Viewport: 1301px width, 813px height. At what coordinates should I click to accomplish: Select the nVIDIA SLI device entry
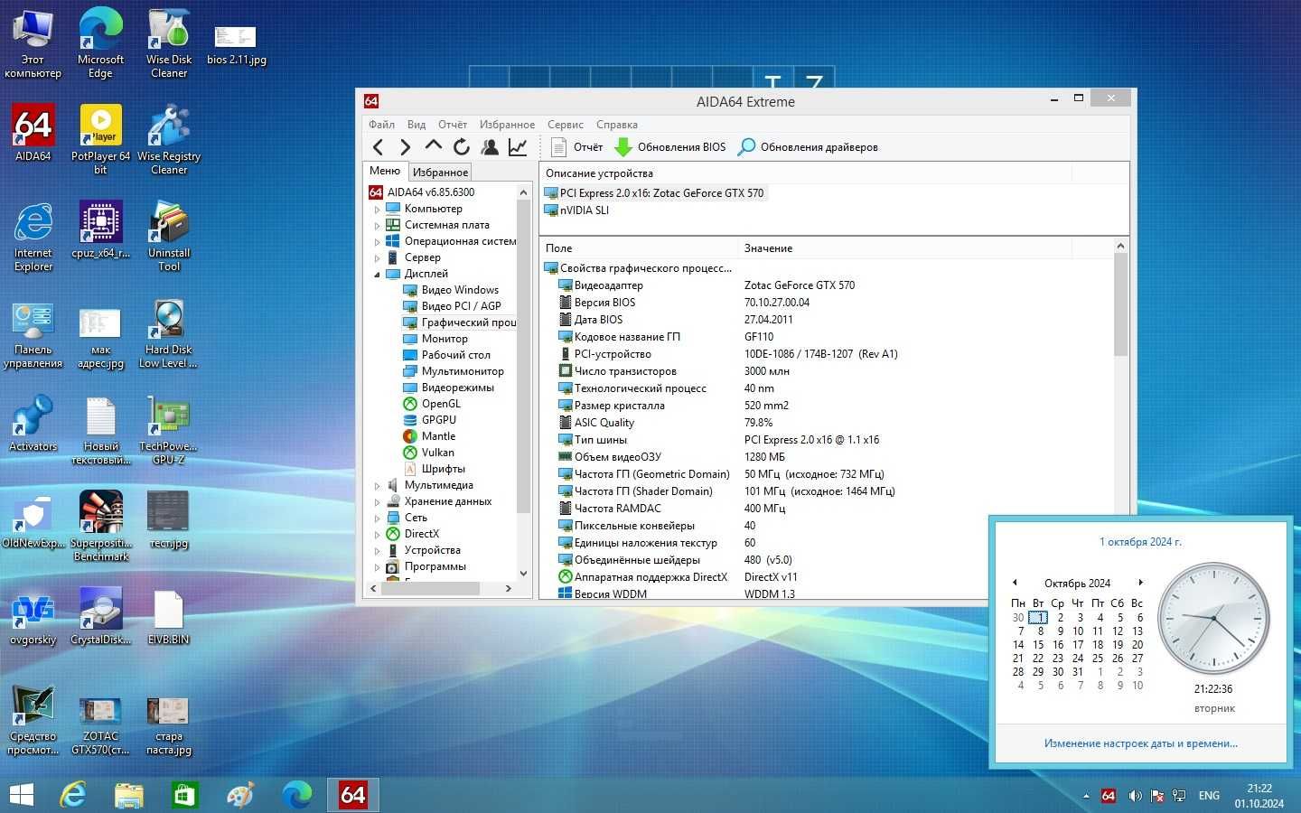(x=576, y=210)
